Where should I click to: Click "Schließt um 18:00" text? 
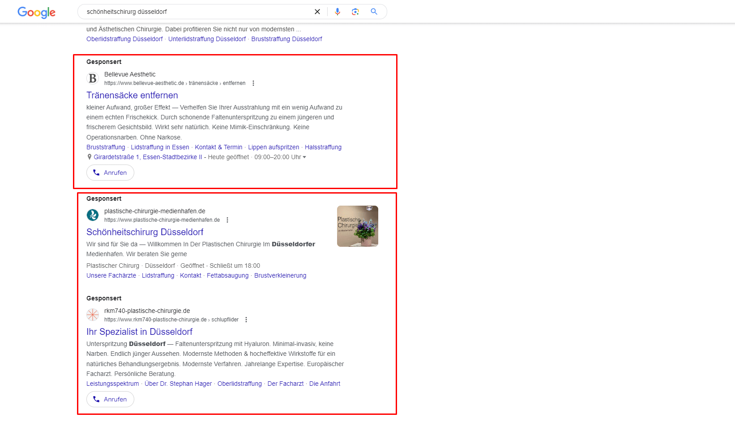click(235, 266)
